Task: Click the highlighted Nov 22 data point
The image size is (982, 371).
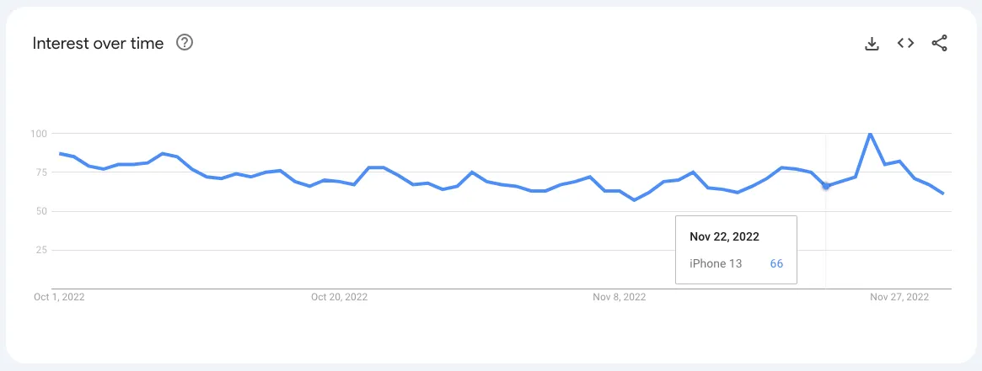Action: coord(825,185)
